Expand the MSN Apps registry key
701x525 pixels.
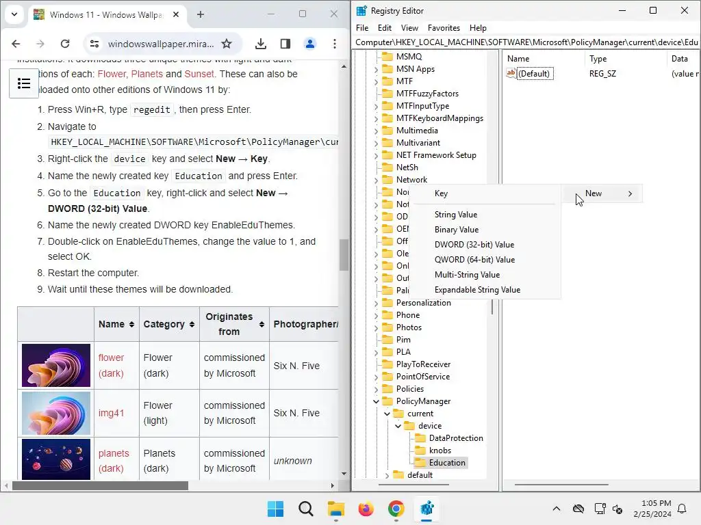(x=376, y=69)
